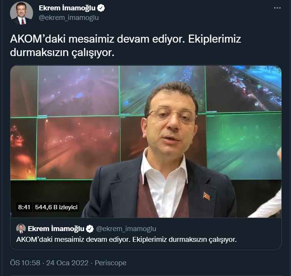
Task: Open the @ekrem_imamoglu handle in quoted tweet
Action: point(126,229)
